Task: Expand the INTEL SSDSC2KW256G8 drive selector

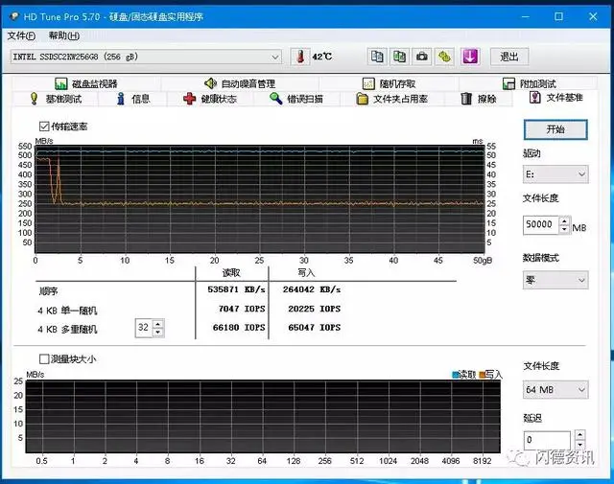Action: [x=146, y=58]
